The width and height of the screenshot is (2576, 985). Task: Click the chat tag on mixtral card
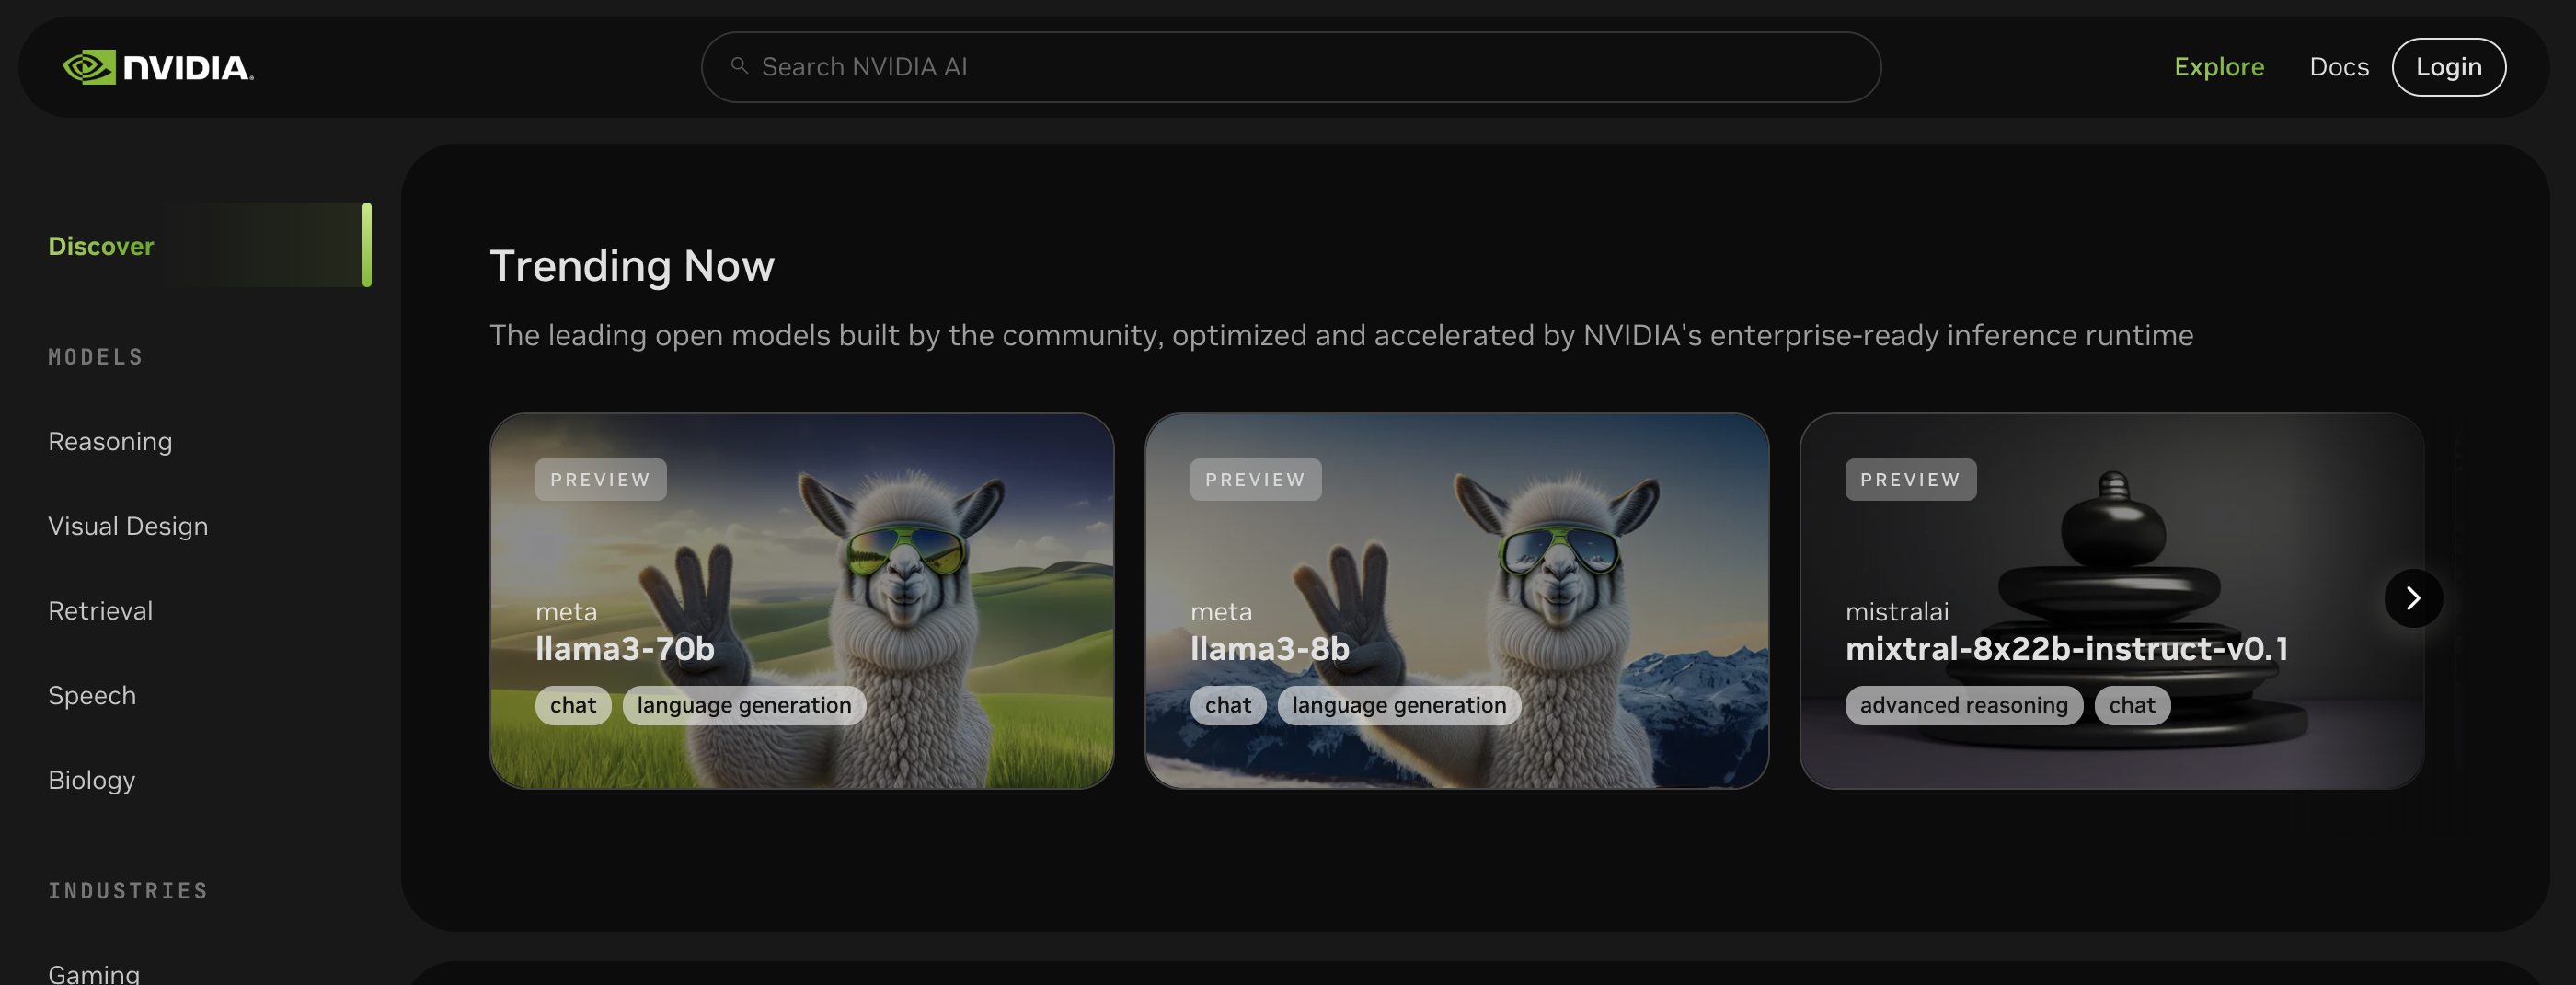[x=2132, y=705]
